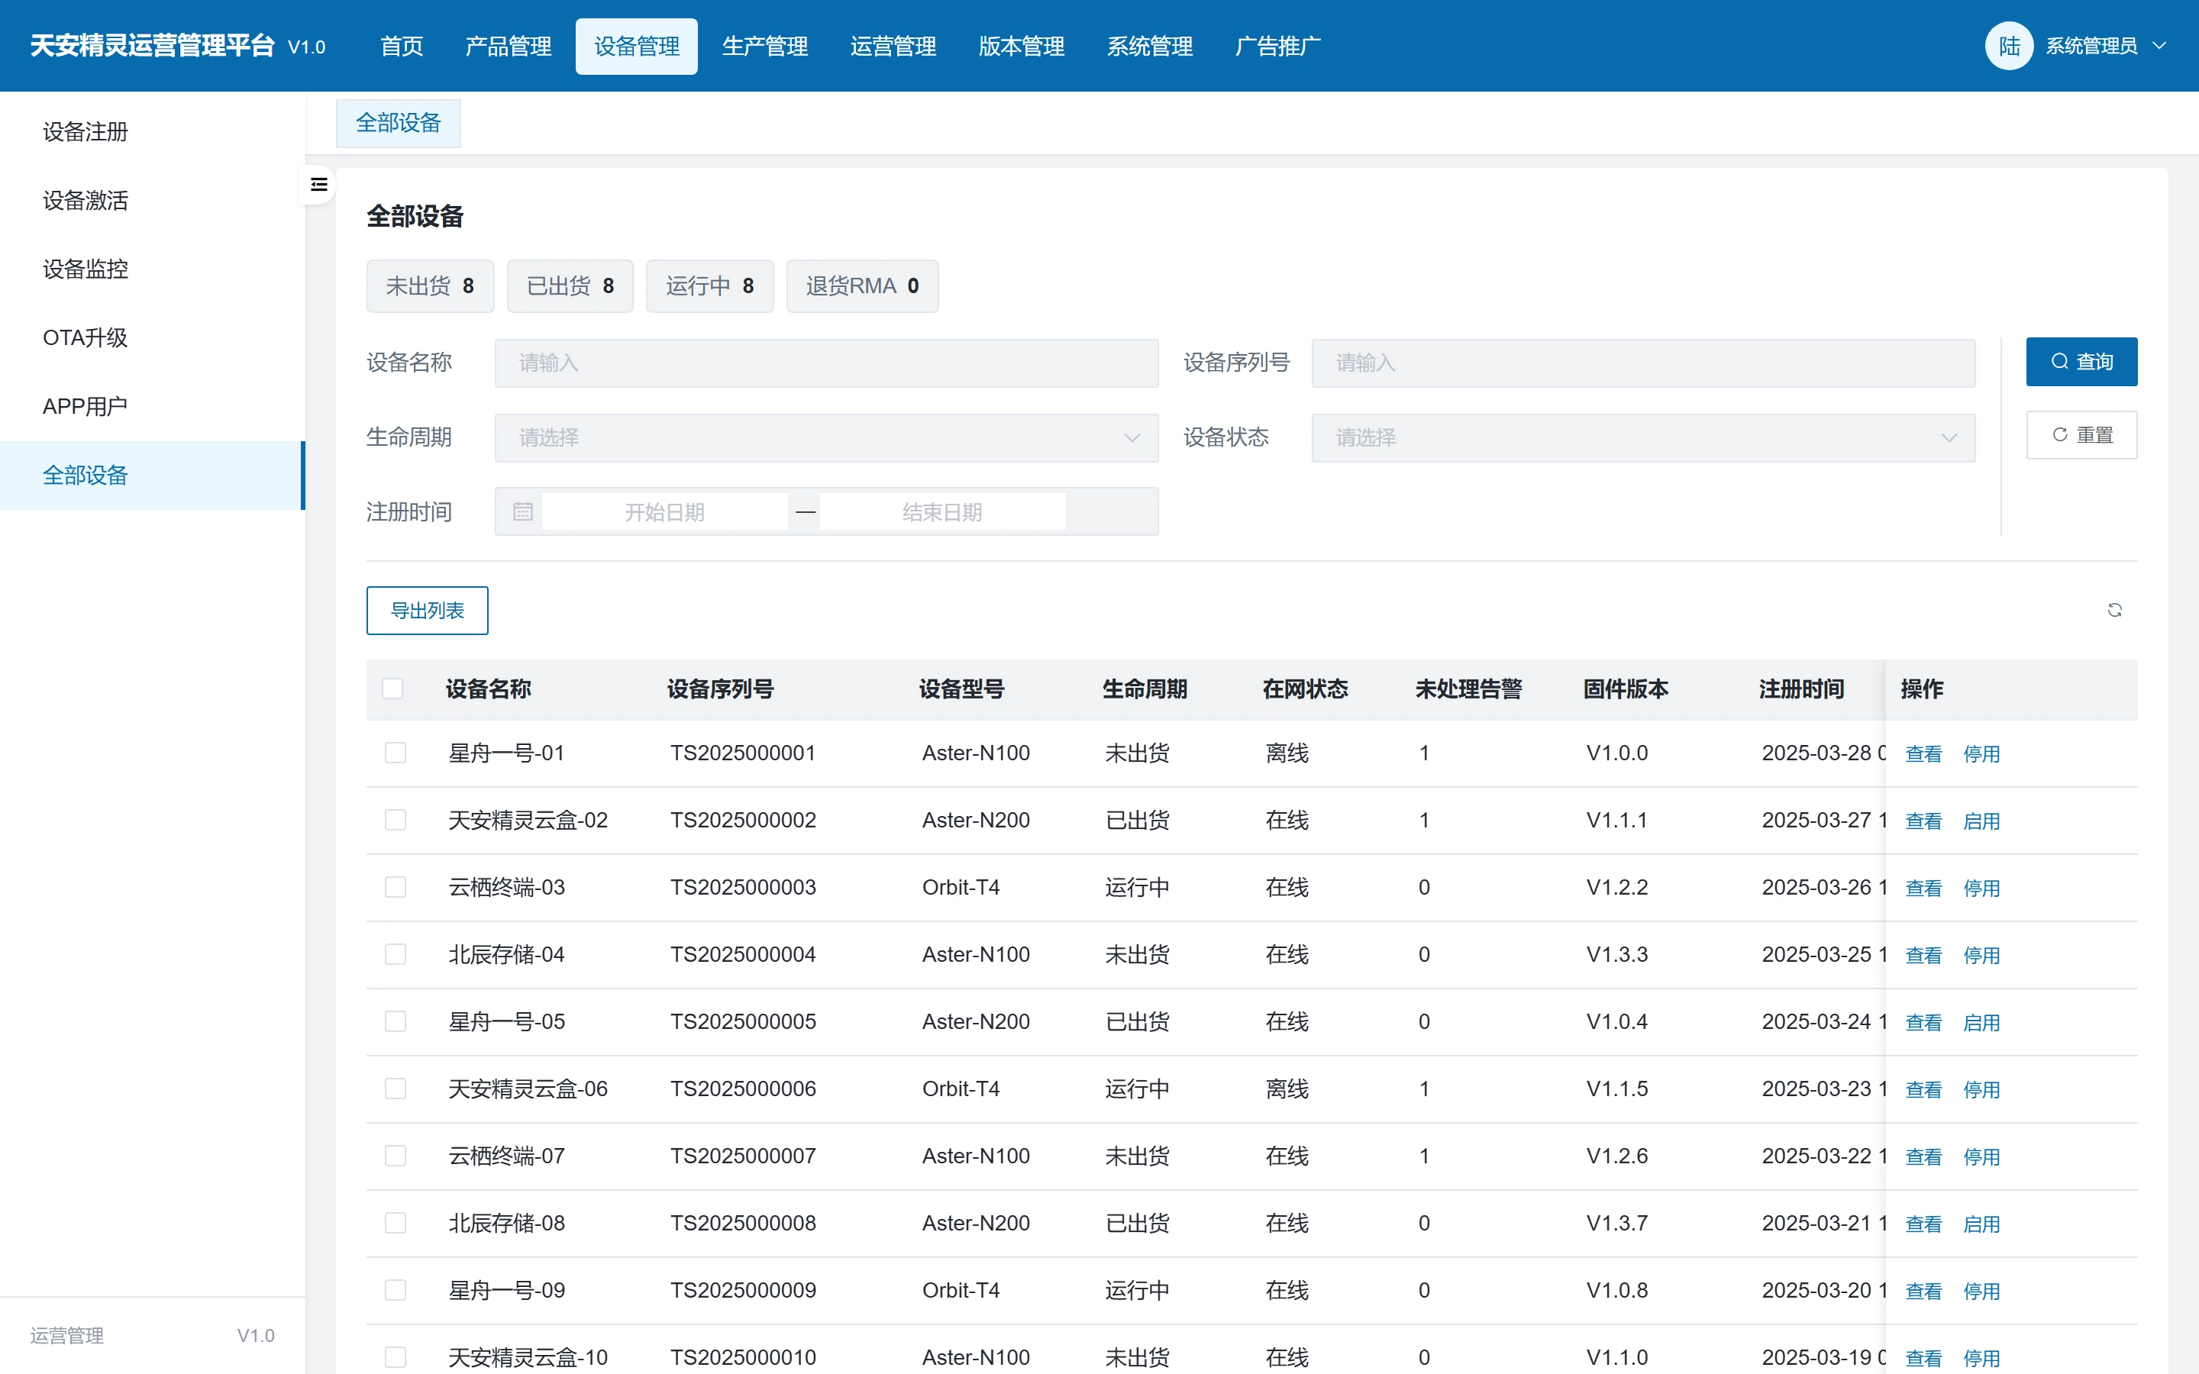Sort by the 注册时间 column header
The height and width of the screenshot is (1374, 2199).
click(x=1801, y=689)
